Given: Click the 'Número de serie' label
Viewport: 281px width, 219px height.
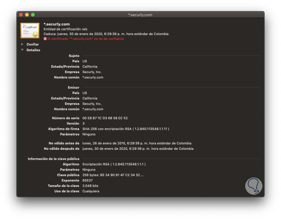Looking at the screenshot, I should pyautogui.click(x=65, y=118).
